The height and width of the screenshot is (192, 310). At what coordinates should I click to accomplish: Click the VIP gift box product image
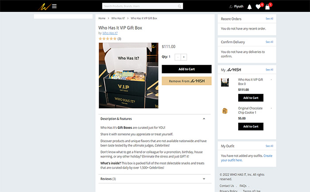click(128, 75)
